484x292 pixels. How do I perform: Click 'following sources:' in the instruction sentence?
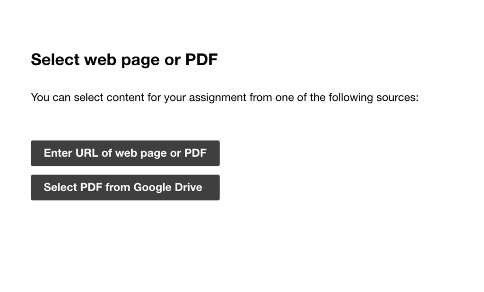point(373,98)
